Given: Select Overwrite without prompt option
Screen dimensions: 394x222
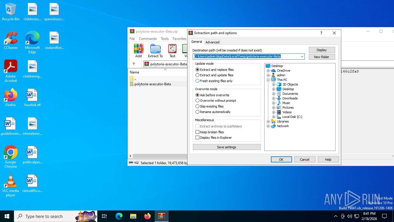Looking at the screenshot, I should click(216, 101).
